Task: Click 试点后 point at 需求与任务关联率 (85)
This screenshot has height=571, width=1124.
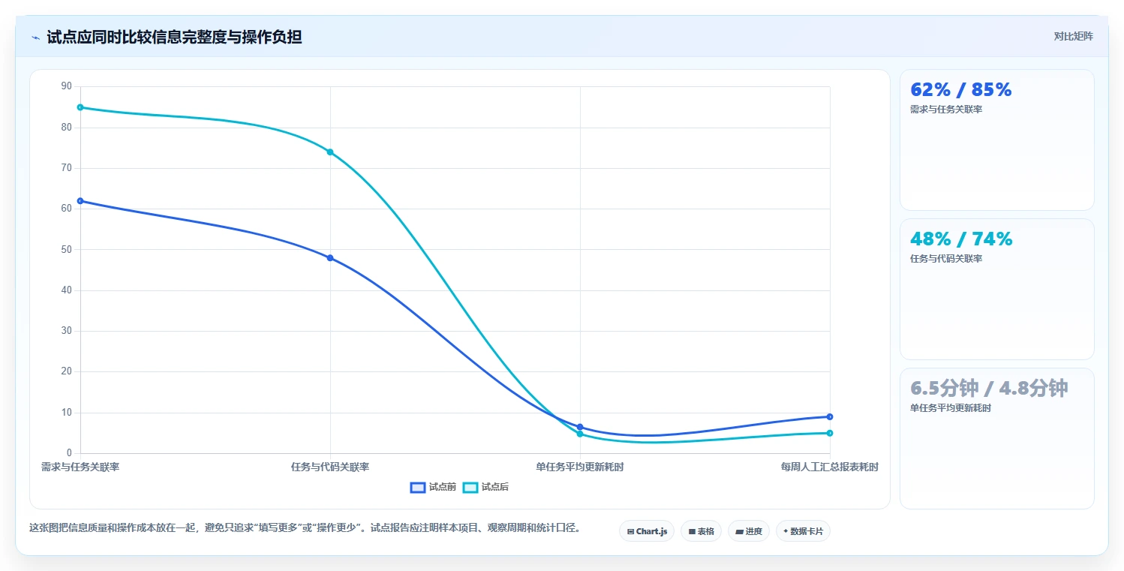Action: tap(80, 107)
